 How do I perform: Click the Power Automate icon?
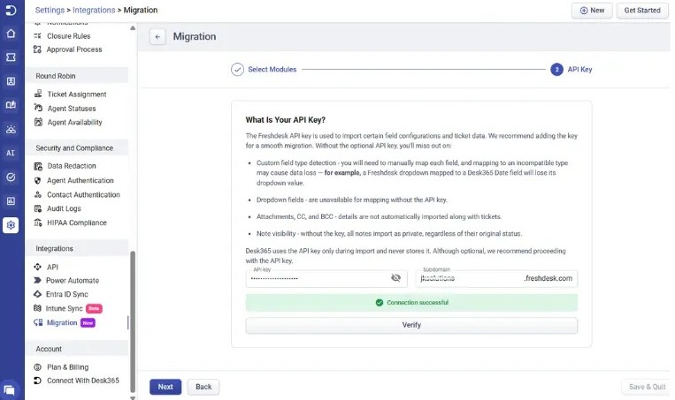tap(37, 280)
